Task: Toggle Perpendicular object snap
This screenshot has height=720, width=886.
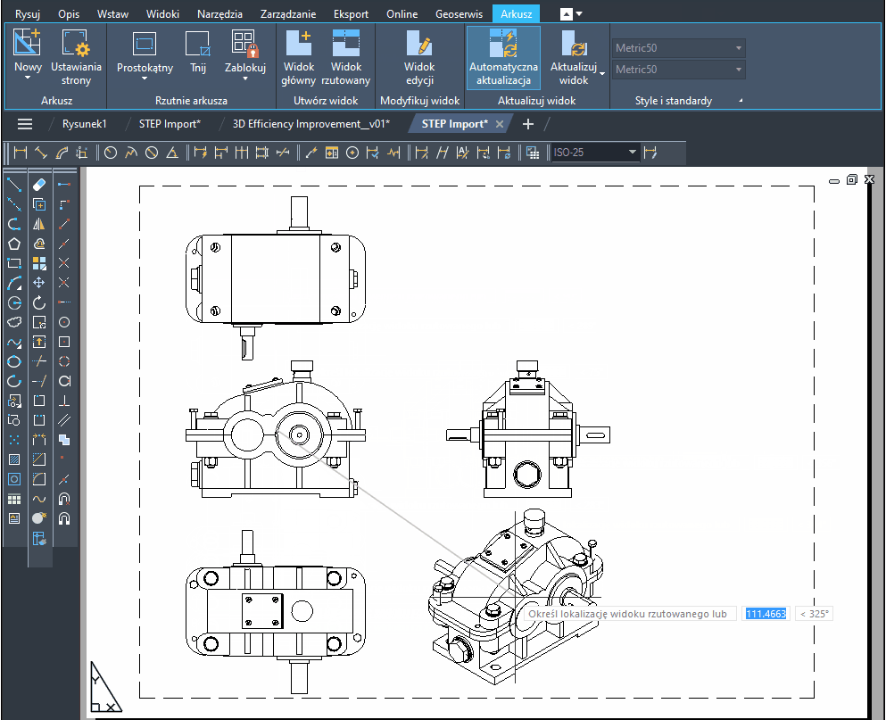Action: click(x=64, y=401)
